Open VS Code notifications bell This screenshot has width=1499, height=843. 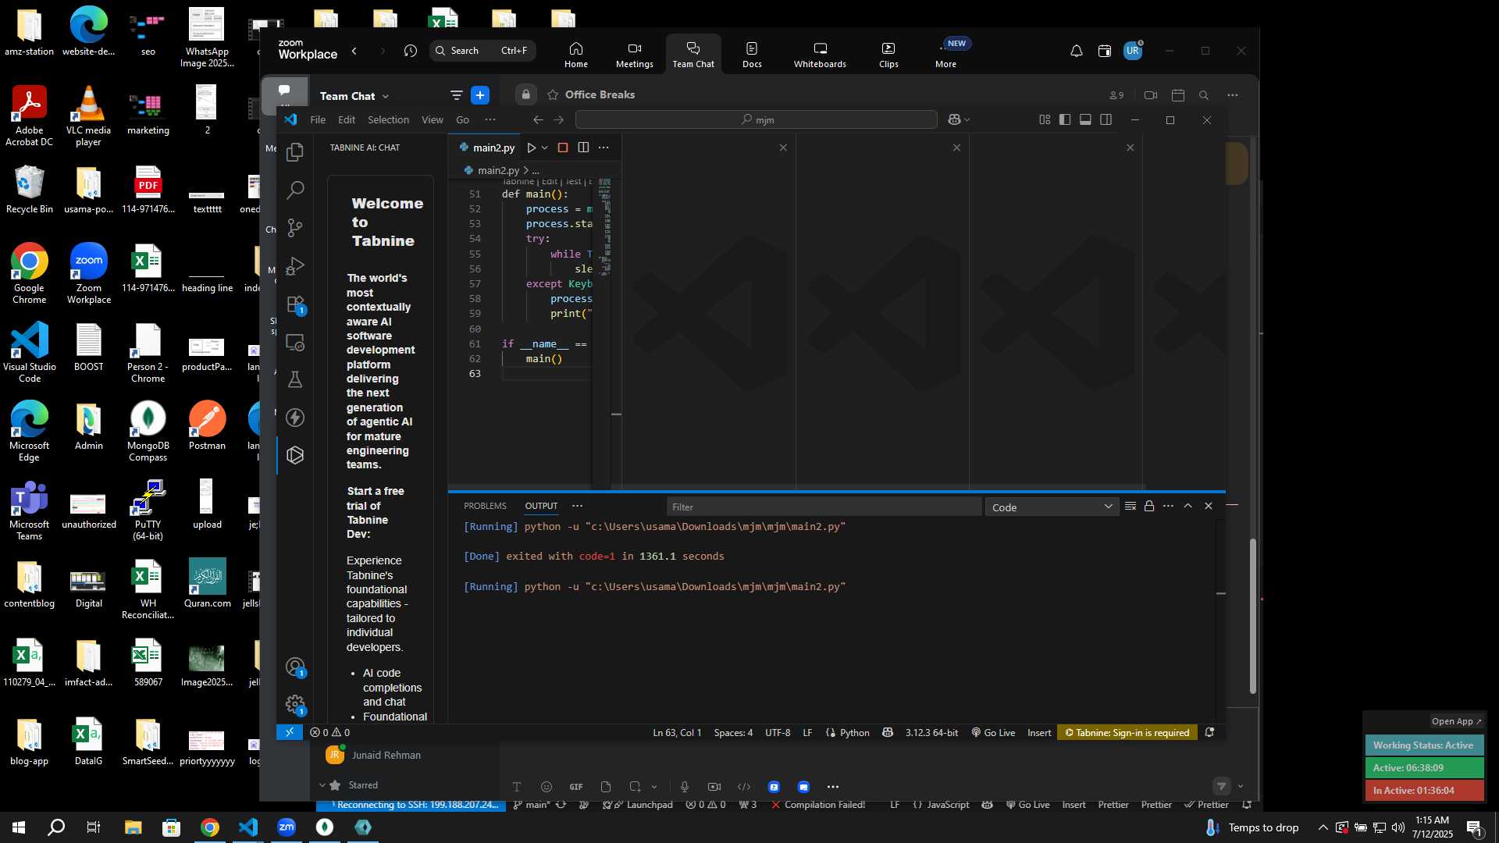(1209, 732)
